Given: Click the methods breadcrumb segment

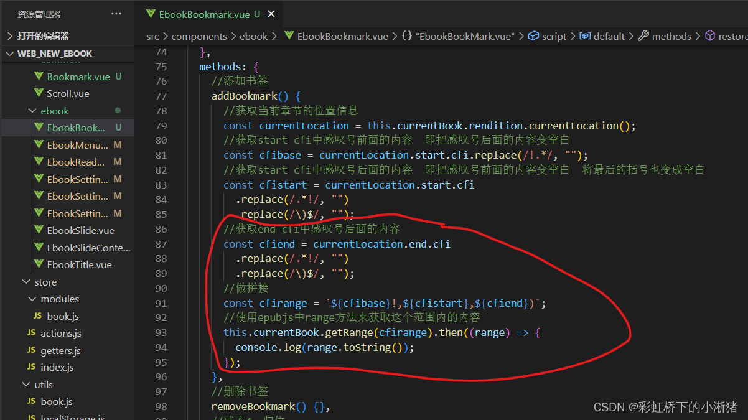Looking at the screenshot, I should click(x=671, y=36).
